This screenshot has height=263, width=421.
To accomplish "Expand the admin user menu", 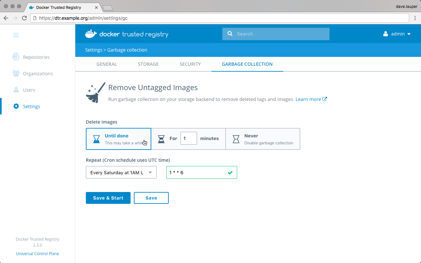I will pyautogui.click(x=397, y=34).
